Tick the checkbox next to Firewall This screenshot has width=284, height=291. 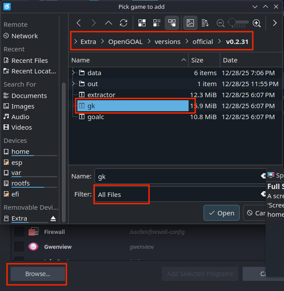pyautogui.click(x=19, y=232)
